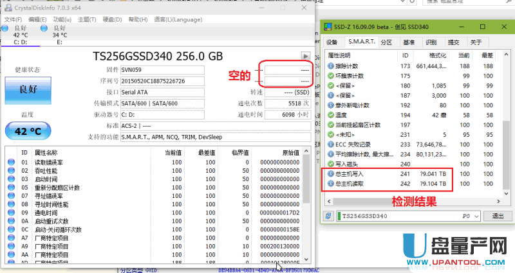Click the blue orb for 读取错误率 row
Image resolution: width=515 pixels, height=273 pixels.
[x=11, y=163]
